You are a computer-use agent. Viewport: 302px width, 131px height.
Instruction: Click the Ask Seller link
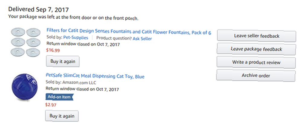point(142,39)
